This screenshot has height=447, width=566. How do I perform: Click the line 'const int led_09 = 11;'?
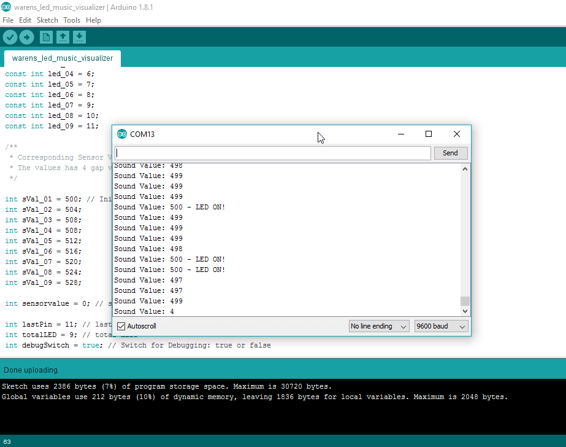[x=52, y=126]
